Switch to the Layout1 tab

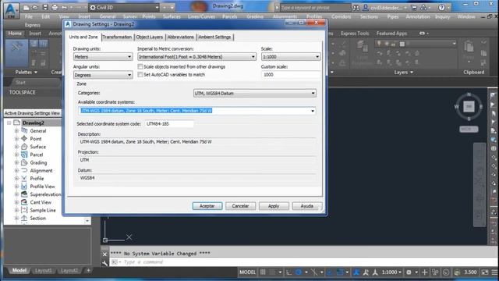click(x=44, y=271)
